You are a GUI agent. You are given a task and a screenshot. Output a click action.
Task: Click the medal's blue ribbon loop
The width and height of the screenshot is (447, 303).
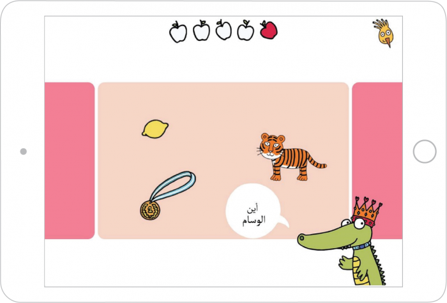[x=173, y=185]
